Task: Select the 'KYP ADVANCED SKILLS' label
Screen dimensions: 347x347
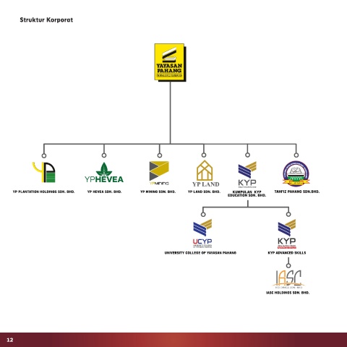Action: pyautogui.click(x=287, y=253)
